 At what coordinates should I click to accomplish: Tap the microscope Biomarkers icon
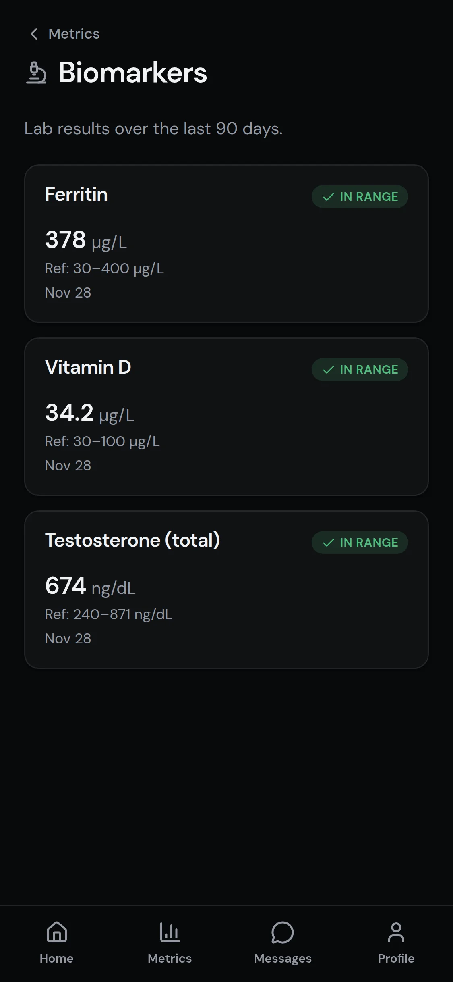tap(36, 73)
